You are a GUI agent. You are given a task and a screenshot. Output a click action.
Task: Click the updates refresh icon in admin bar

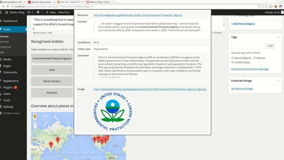point(29,12)
